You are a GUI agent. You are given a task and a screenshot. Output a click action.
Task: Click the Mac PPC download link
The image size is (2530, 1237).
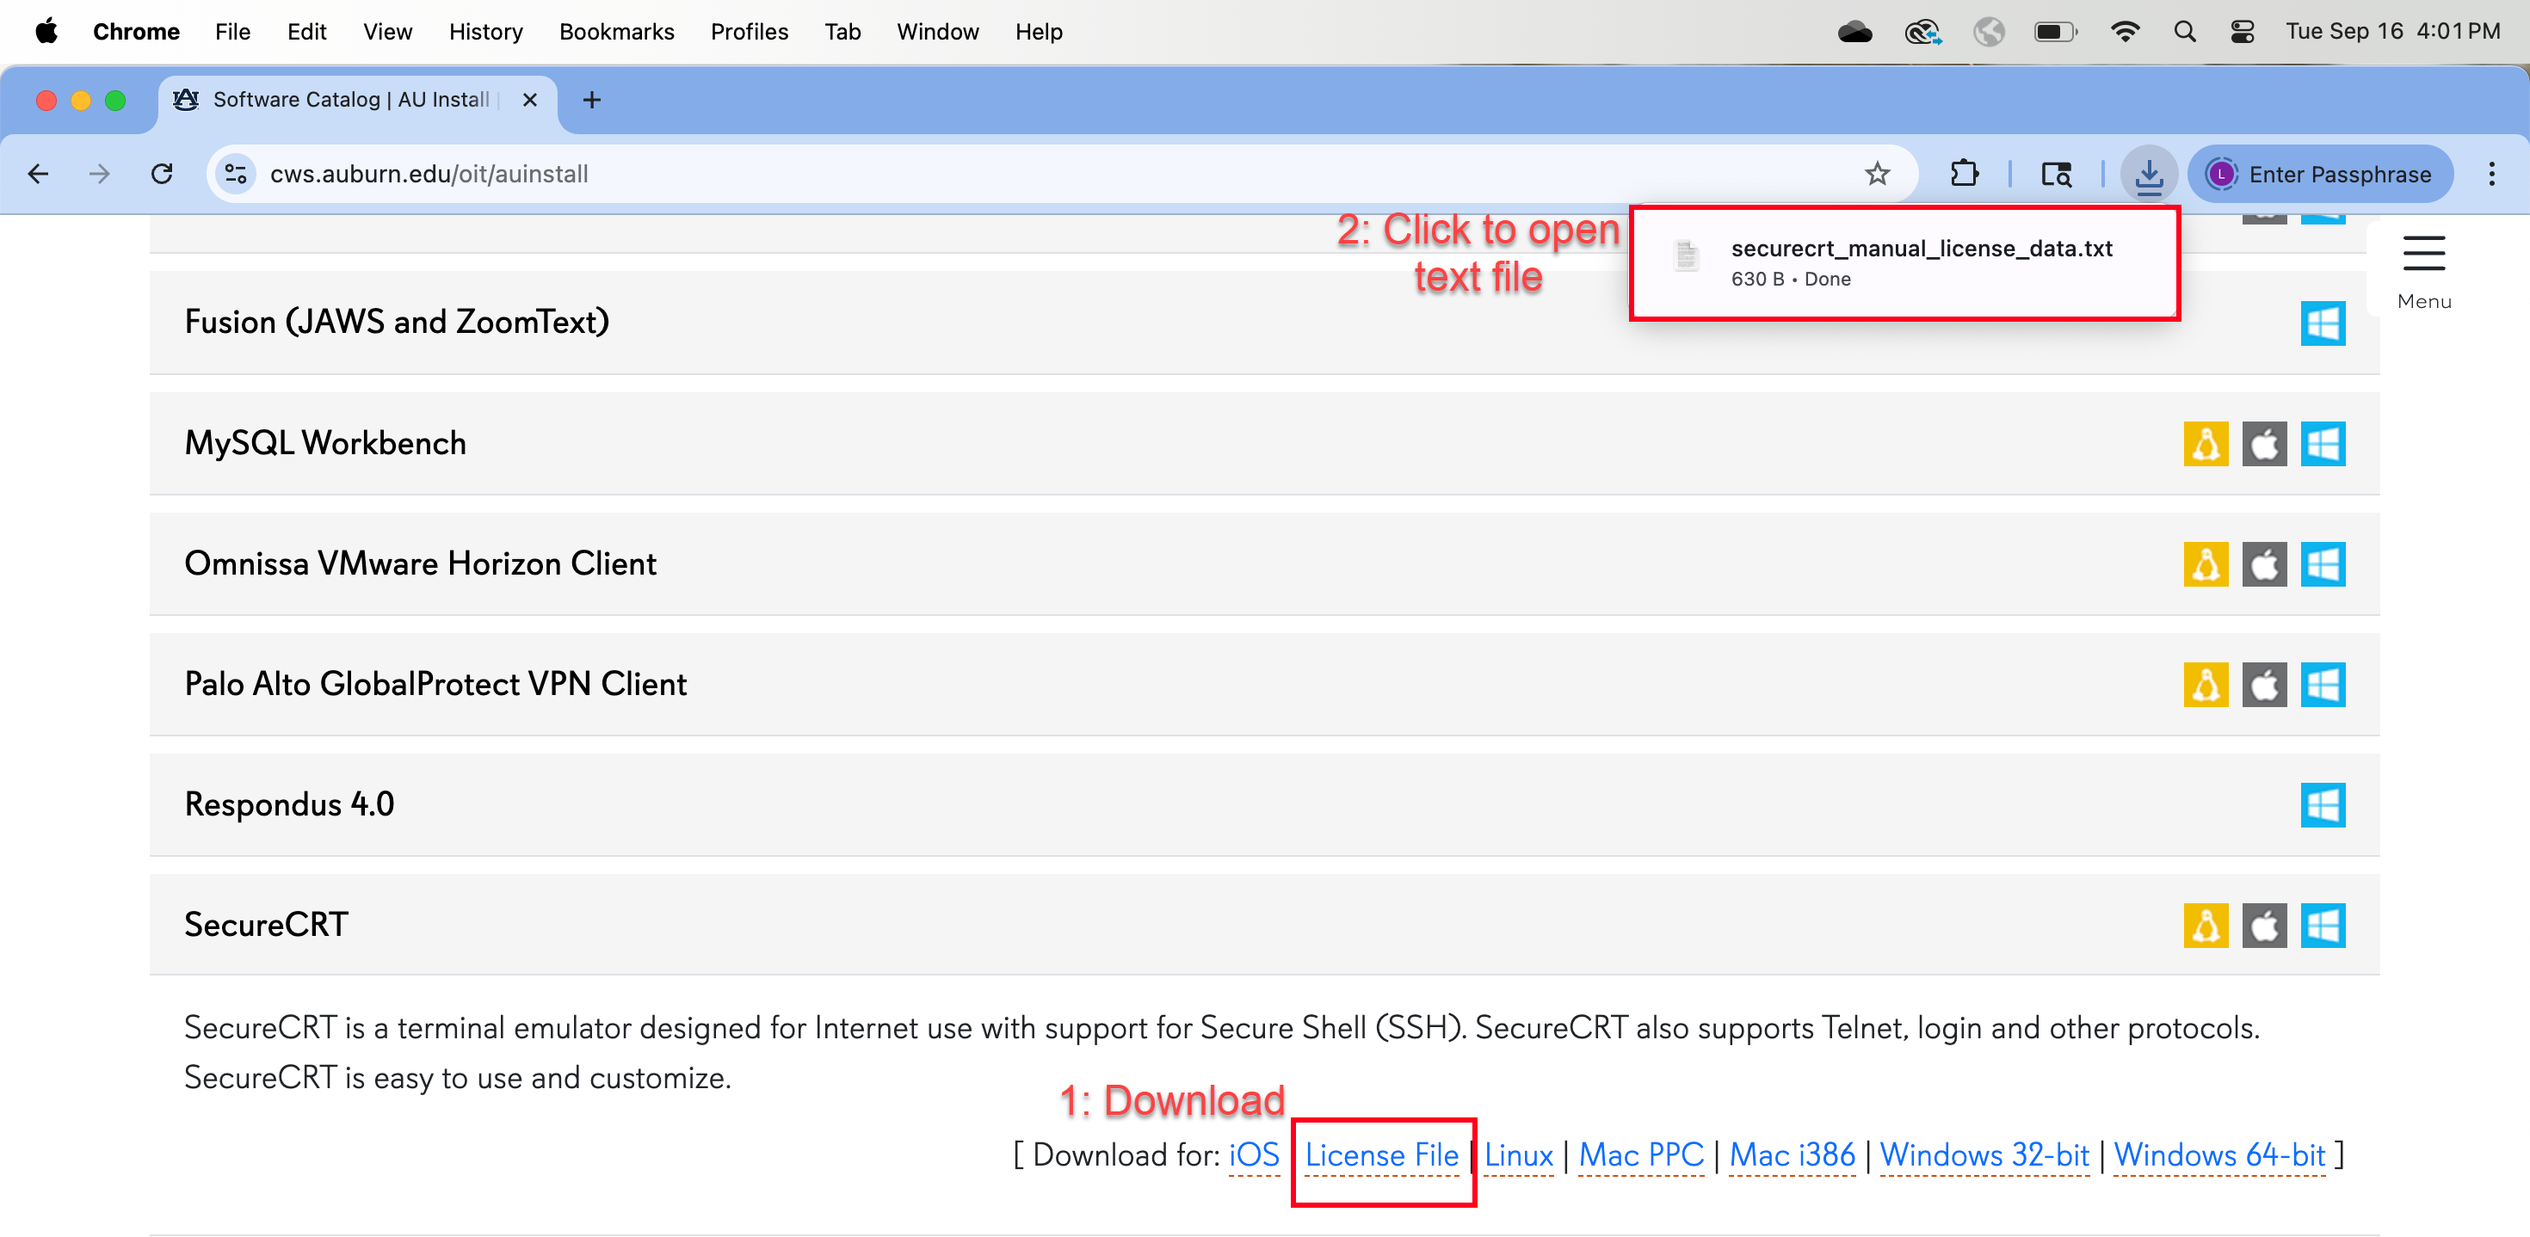coord(1640,1155)
